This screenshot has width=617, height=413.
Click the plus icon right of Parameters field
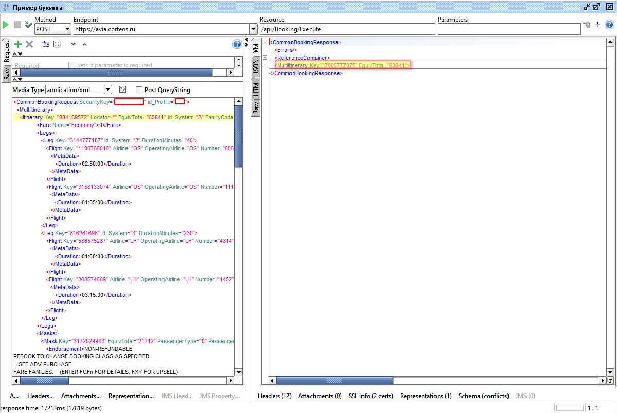point(598,25)
